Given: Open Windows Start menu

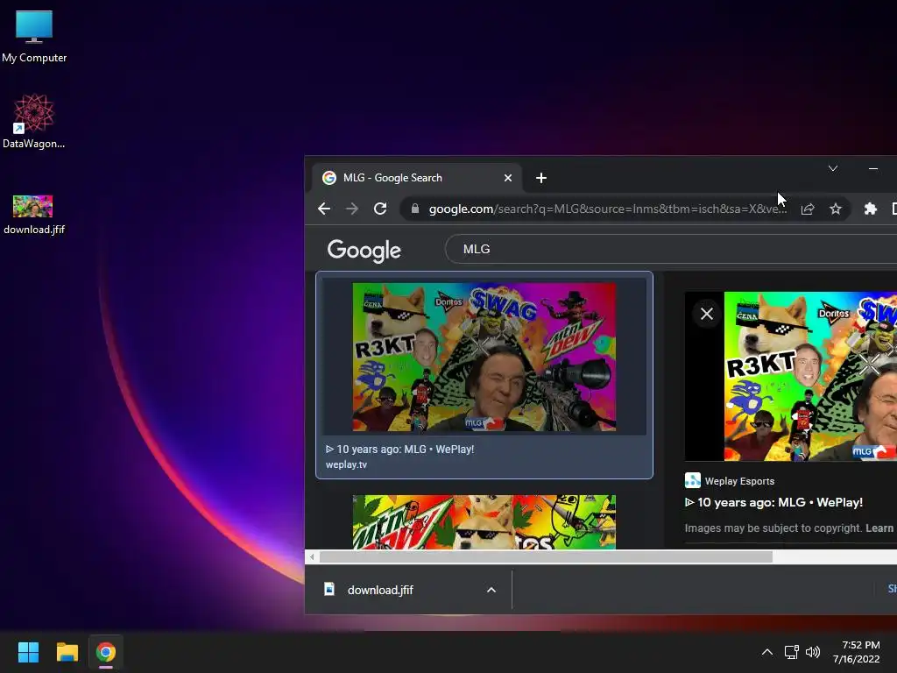Looking at the screenshot, I should 28,652.
